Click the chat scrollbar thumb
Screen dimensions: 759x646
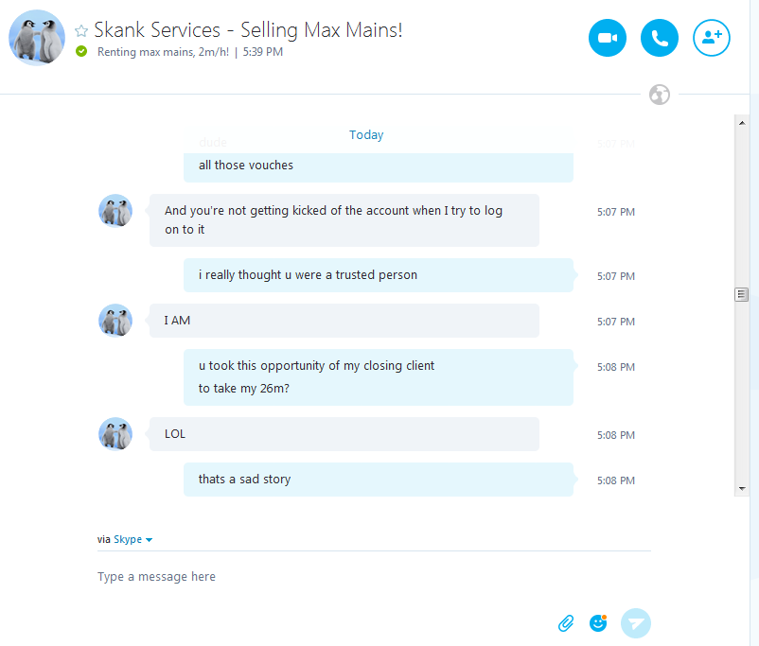pyautogui.click(x=742, y=295)
